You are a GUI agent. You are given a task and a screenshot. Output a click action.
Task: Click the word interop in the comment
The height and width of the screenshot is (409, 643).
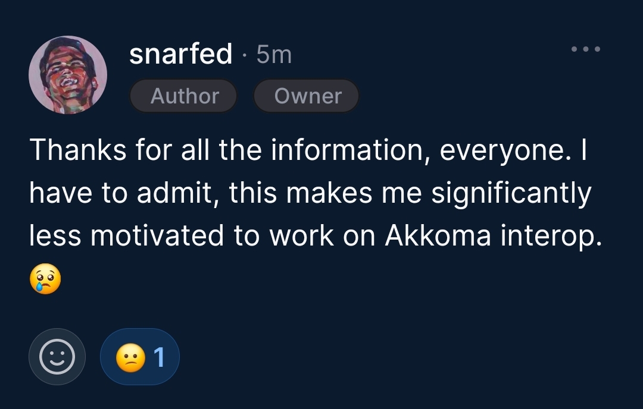point(547,236)
